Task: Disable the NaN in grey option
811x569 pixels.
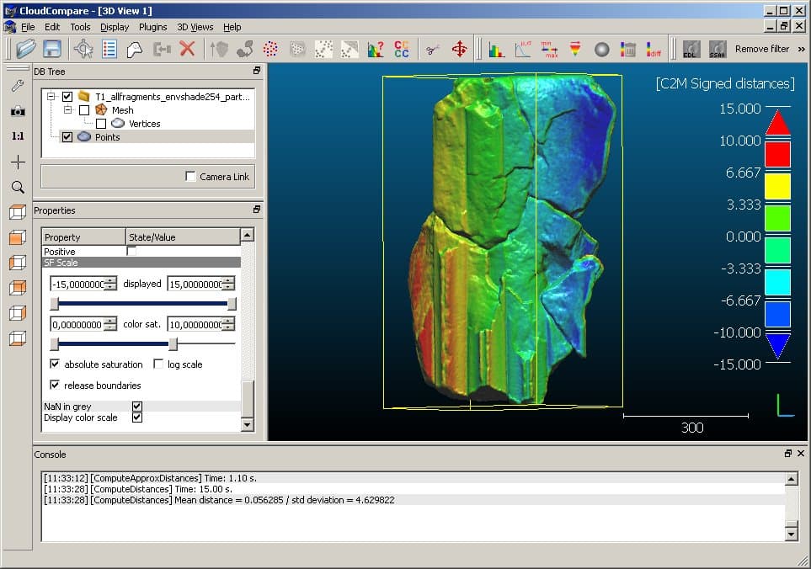Action: 136,407
